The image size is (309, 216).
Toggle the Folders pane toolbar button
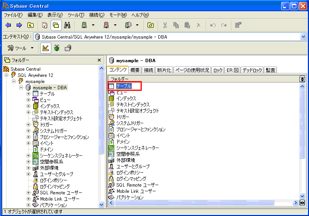point(56,26)
